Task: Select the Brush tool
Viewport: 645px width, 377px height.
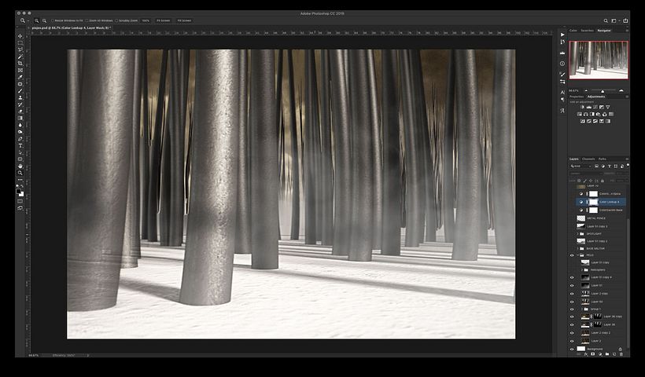Action: point(20,91)
